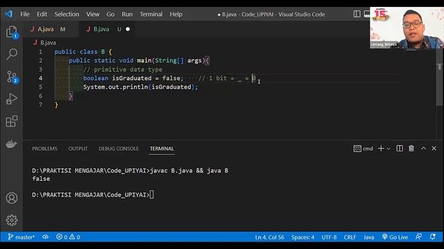Click Go Live status button

point(395,237)
